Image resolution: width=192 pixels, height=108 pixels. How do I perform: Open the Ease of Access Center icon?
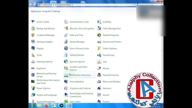click(x=66, y=48)
